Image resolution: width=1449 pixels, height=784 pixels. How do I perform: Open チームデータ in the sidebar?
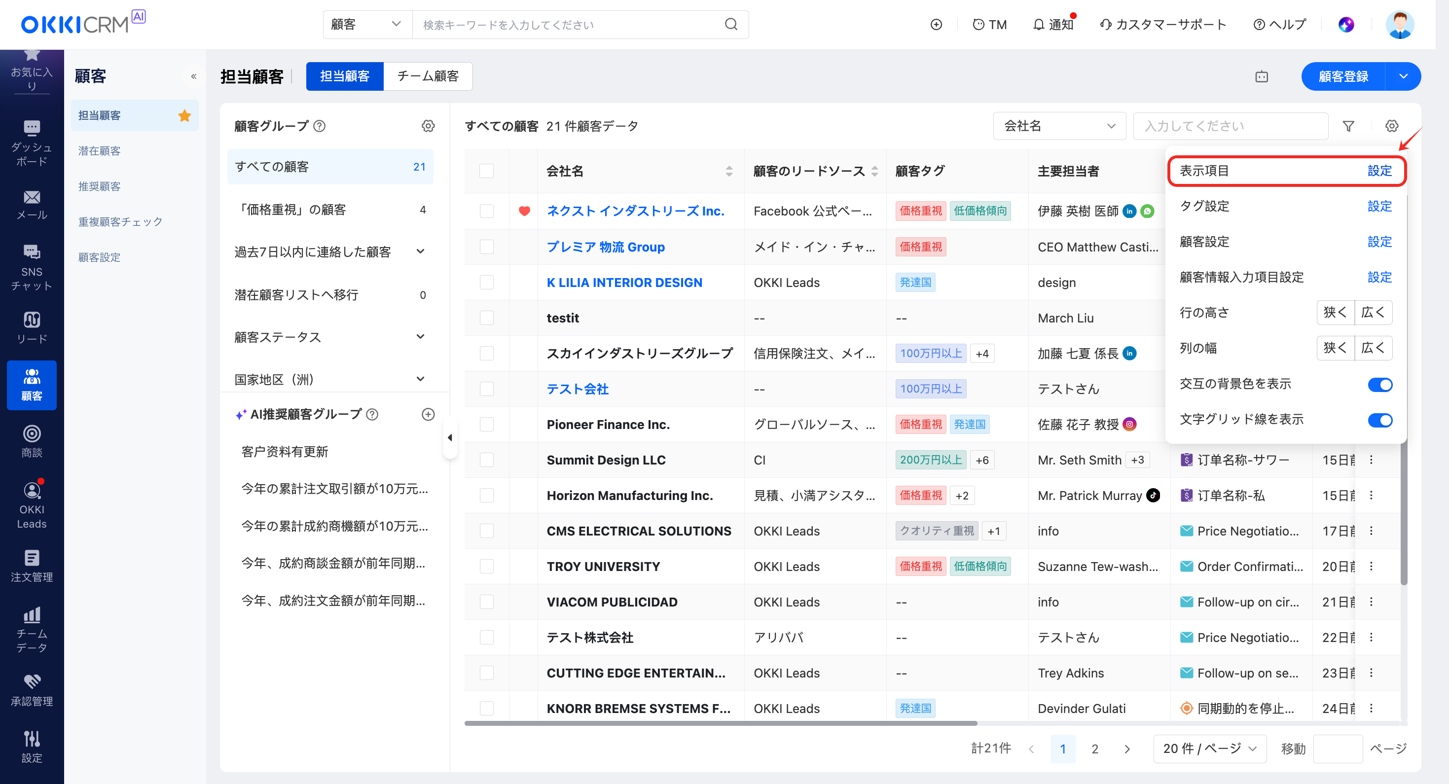[32, 629]
